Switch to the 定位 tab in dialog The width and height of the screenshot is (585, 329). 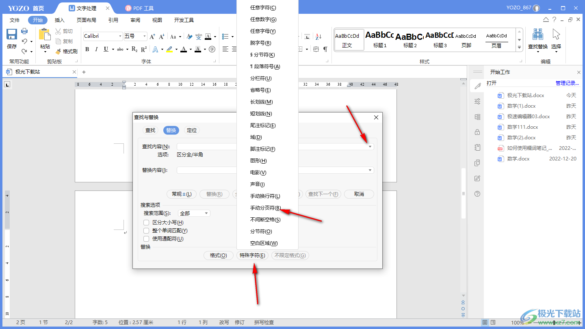[192, 130]
